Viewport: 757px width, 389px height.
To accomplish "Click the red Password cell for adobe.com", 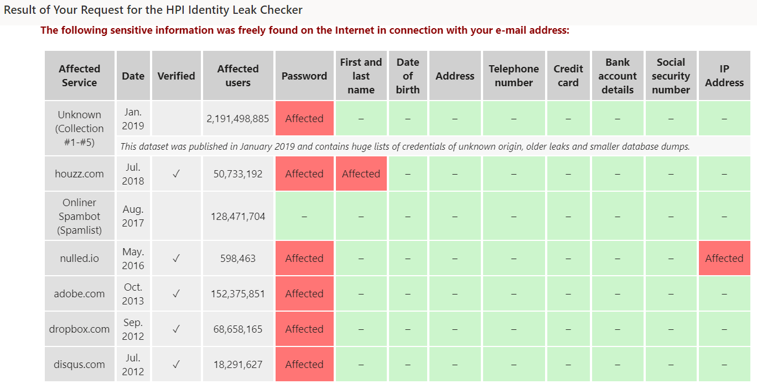I will point(304,293).
